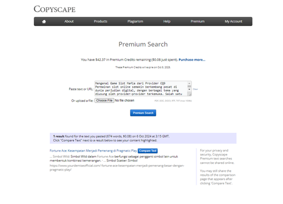
Task: Follow the Purchase more link
Action: [x=192, y=60]
